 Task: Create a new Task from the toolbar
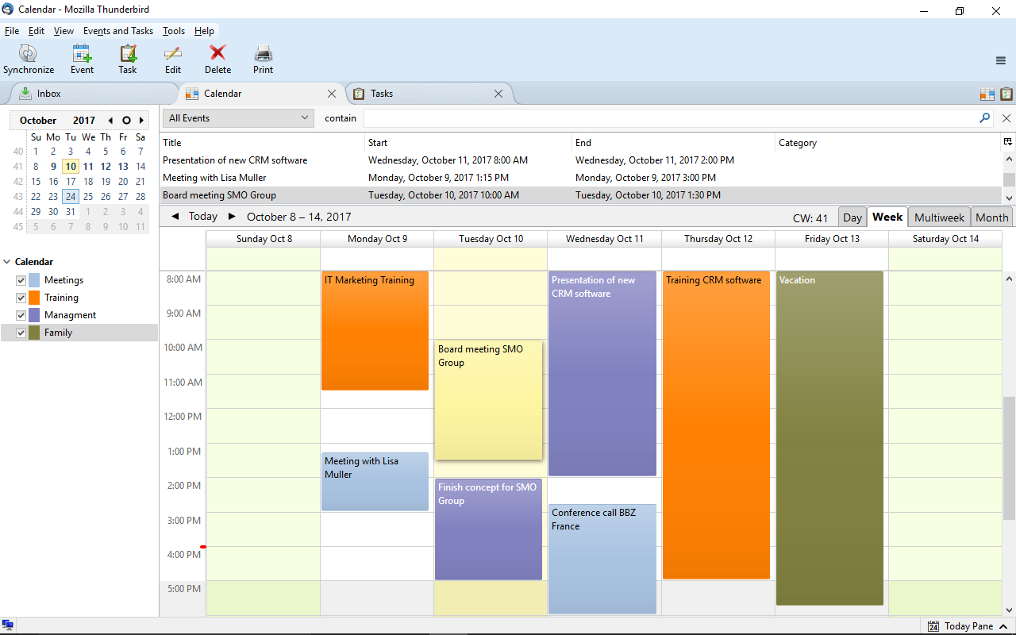[128, 53]
